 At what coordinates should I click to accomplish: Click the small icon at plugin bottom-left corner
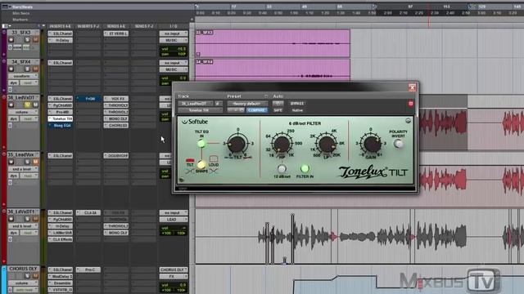(182, 180)
